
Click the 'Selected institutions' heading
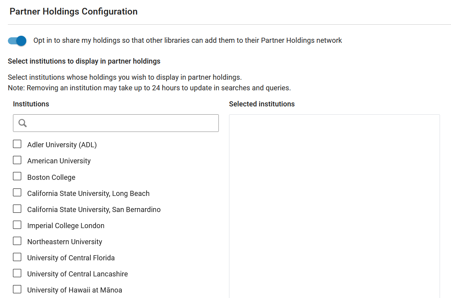262,104
